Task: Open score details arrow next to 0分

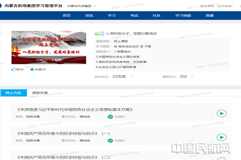Action: pos(192,76)
